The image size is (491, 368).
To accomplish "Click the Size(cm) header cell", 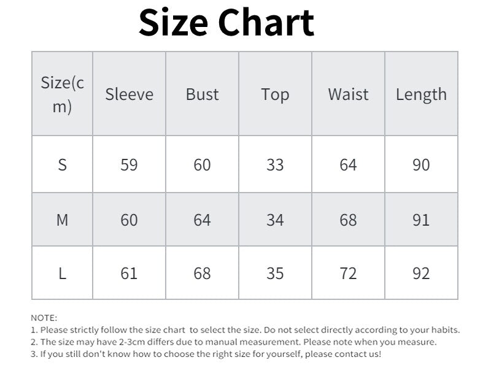I will tap(62, 94).
